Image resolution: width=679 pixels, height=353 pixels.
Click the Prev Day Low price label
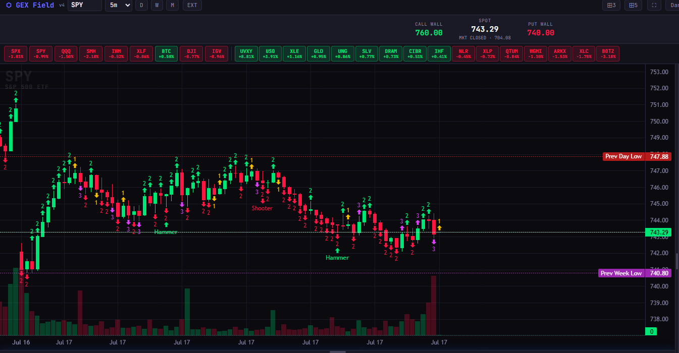coord(623,156)
